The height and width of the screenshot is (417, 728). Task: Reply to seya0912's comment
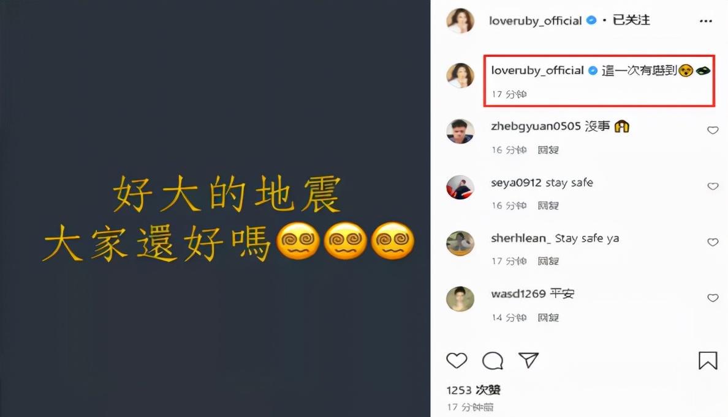548,205
